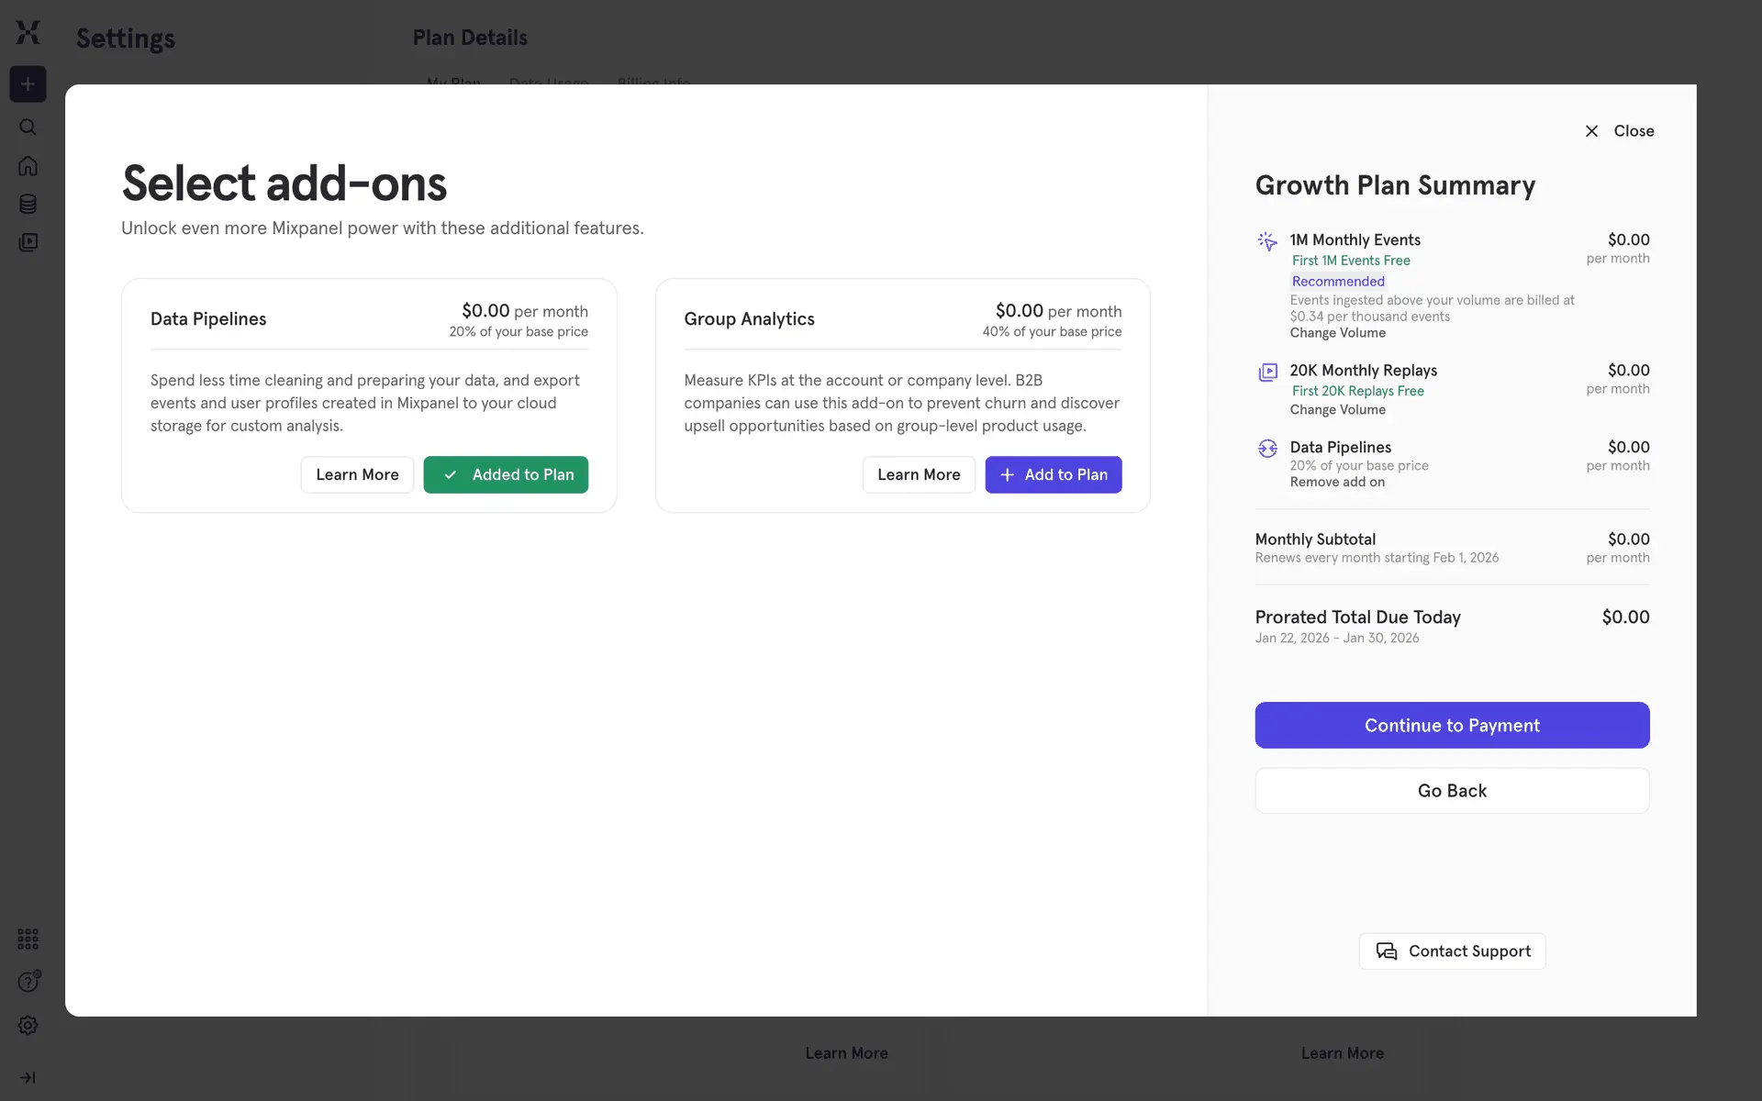The image size is (1762, 1101).
Task: Click the Mixpanel logo icon
Action: click(x=28, y=33)
